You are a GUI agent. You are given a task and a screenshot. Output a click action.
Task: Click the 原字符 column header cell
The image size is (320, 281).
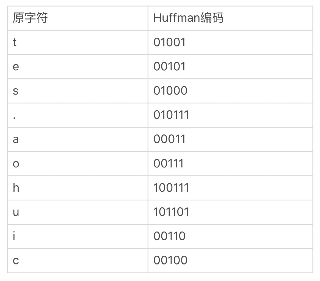pos(30,18)
